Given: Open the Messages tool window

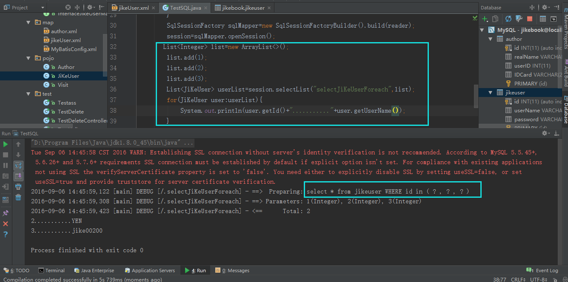Looking at the screenshot, I should coord(232,271).
